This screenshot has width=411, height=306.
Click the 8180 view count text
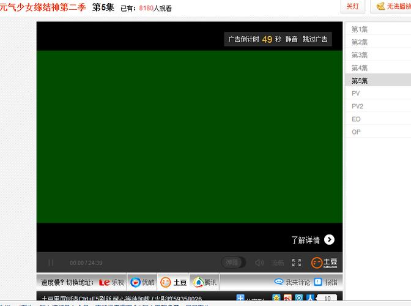[x=146, y=9]
